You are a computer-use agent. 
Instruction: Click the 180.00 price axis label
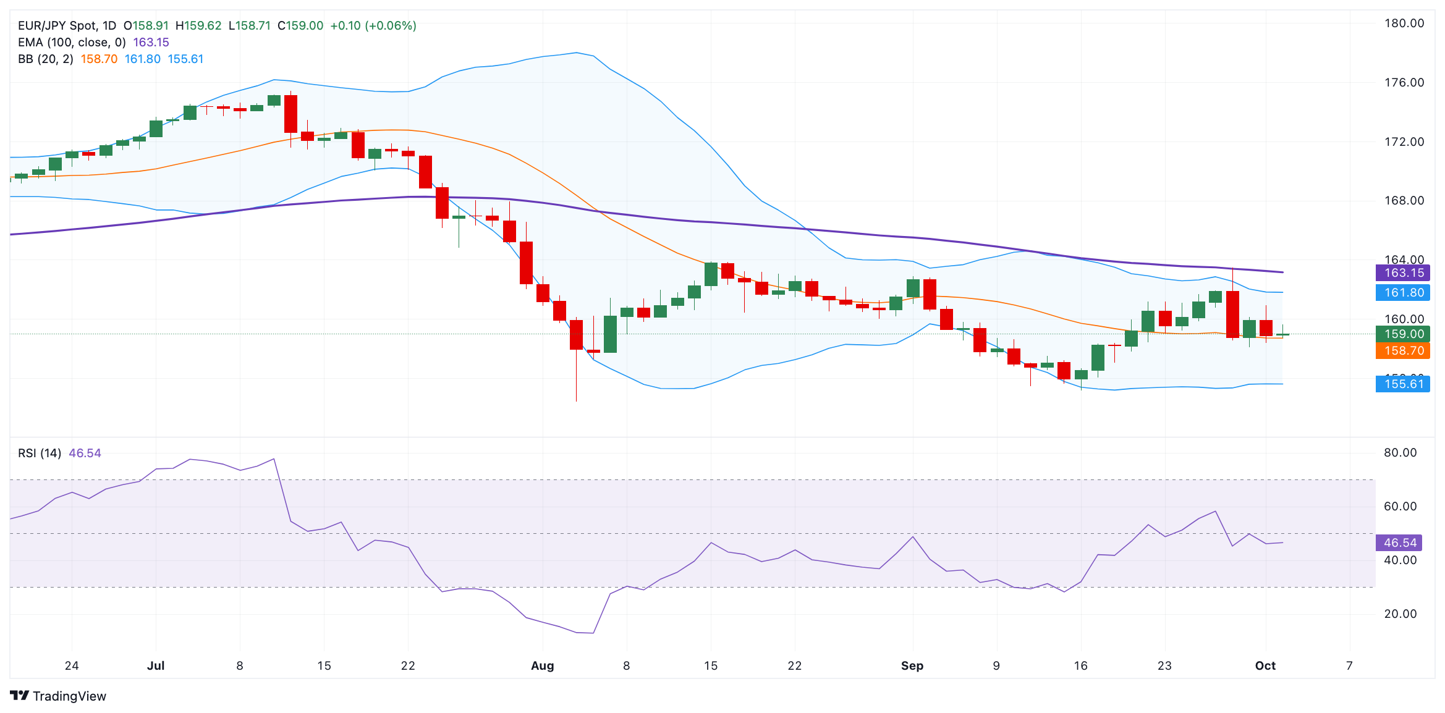click(x=1404, y=23)
